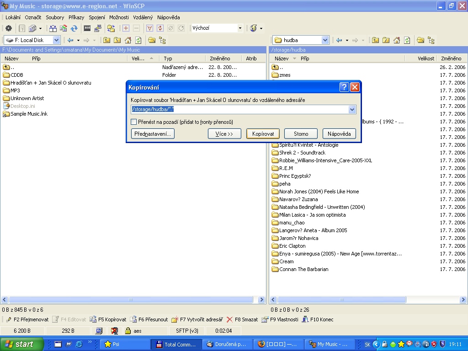Image resolution: width=468 pixels, height=351 pixels.
Task: Click F8 Smazat delete icon
Action: point(230,319)
